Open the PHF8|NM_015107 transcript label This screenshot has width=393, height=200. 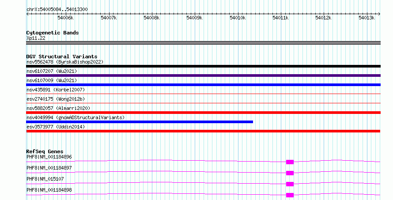(45, 179)
